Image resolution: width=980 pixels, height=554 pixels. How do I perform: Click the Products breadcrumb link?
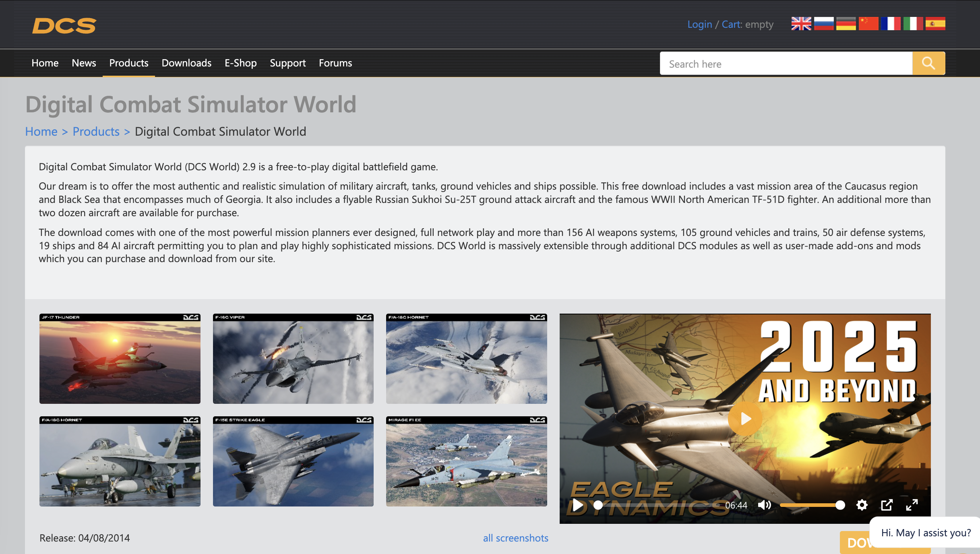click(96, 132)
